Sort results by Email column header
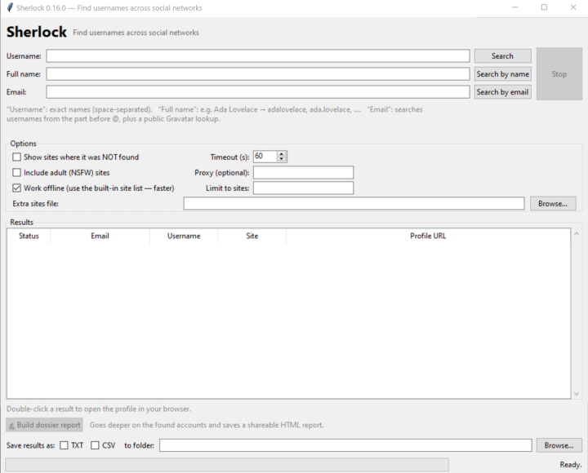This screenshot has width=588, height=473. point(100,236)
